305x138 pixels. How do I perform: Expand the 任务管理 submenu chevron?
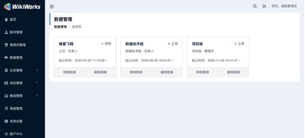pyautogui.click(x=37, y=70)
